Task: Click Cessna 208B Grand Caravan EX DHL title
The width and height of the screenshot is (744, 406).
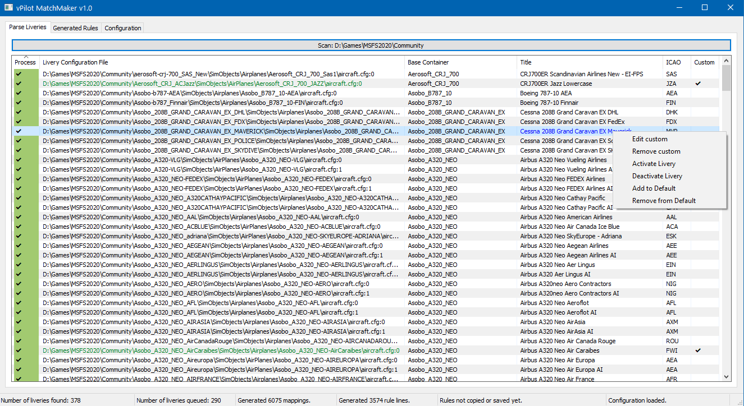Action: tap(569, 112)
